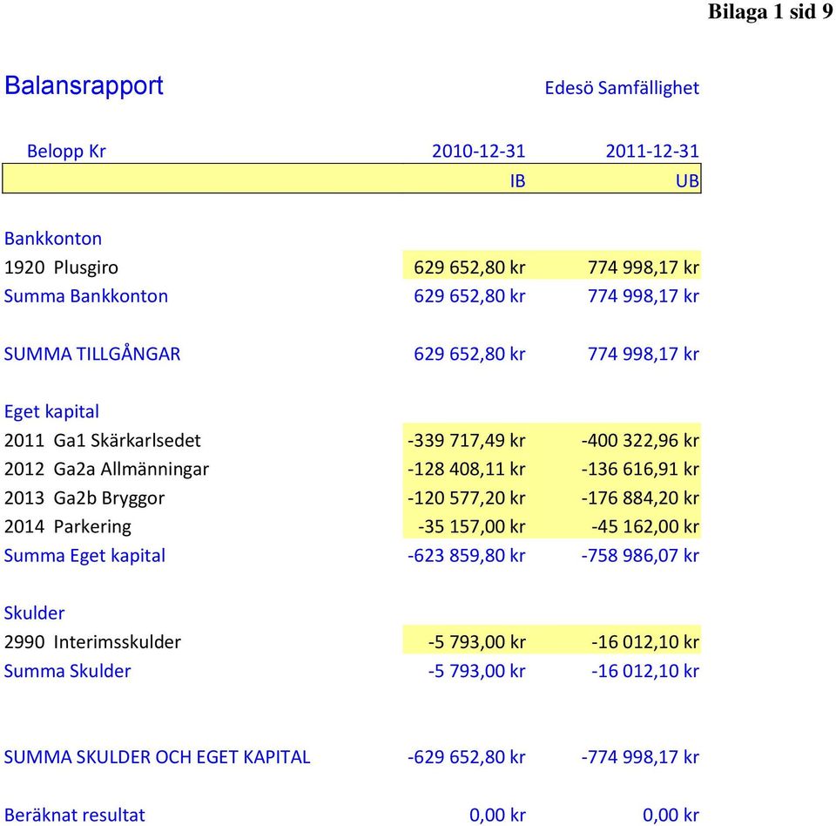Viewport: 836px width, 826px height.
Task: Select the 2990 Interimsskulder row label
Action: [93, 642]
